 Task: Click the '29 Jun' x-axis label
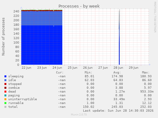134,68
